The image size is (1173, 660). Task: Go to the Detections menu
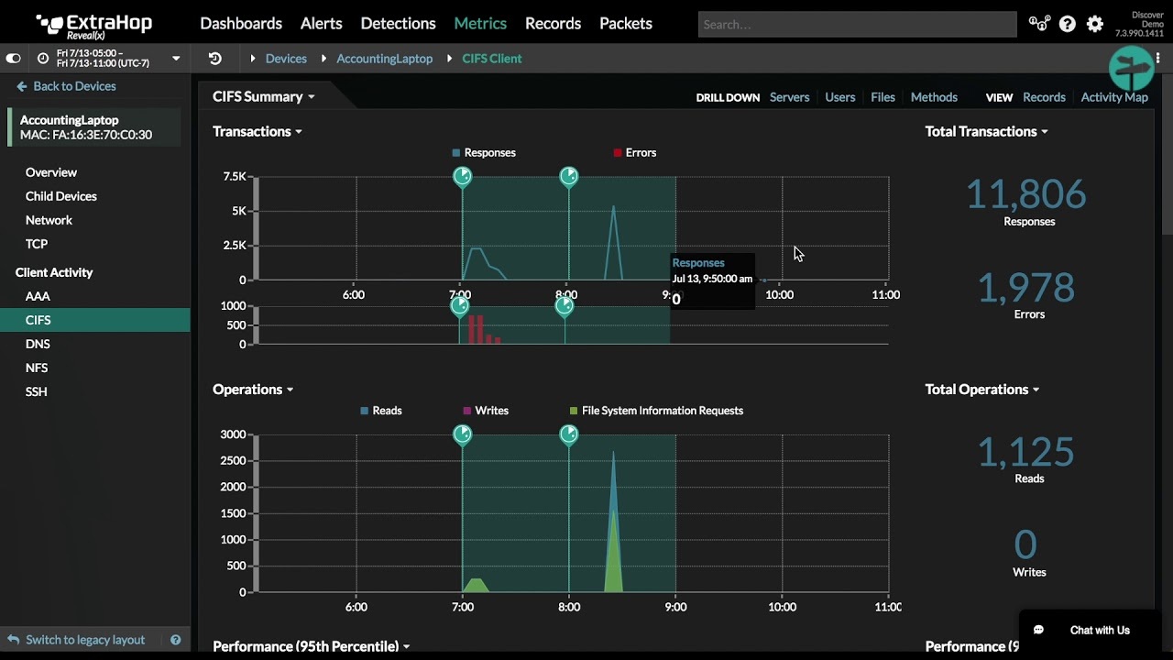[398, 24]
